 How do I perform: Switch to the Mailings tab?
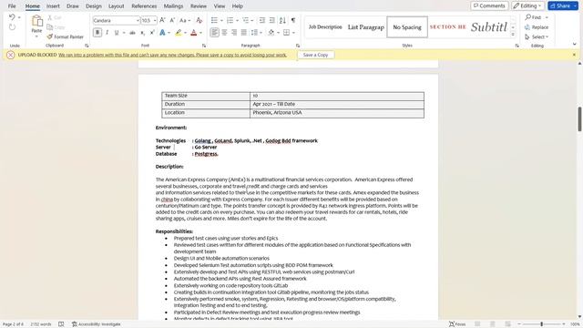click(x=173, y=6)
